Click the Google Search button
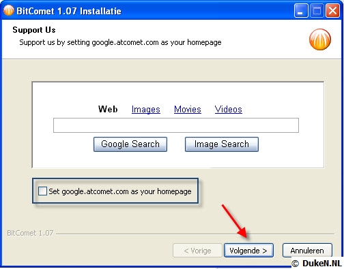The image size is (344, 269). point(130,144)
